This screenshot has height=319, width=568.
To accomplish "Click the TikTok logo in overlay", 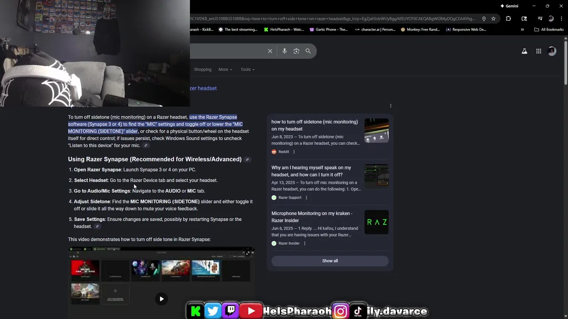I will [358, 311].
